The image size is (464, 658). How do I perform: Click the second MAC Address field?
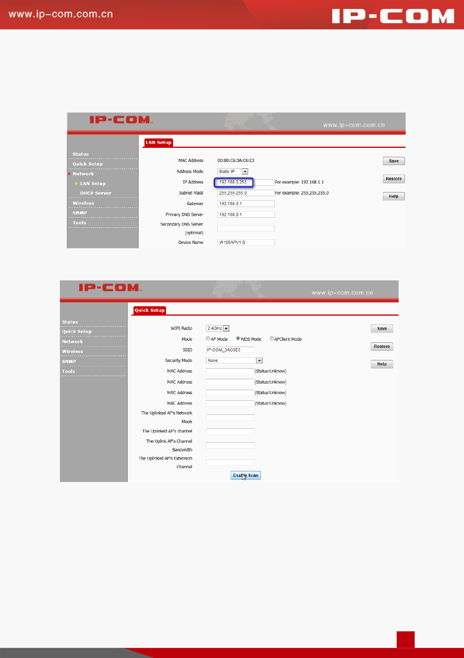tap(230, 382)
